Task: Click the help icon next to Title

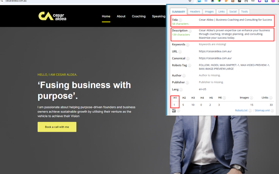Action: point(180,20)
